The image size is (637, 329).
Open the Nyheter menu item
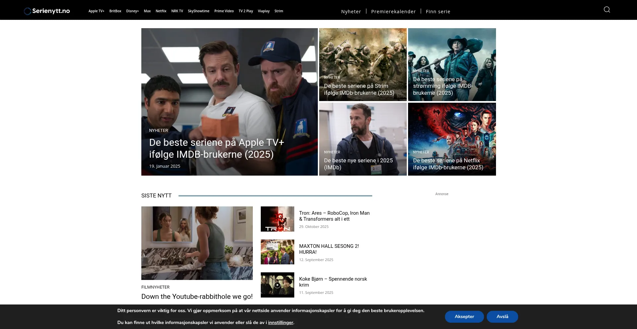coord(351,11)
